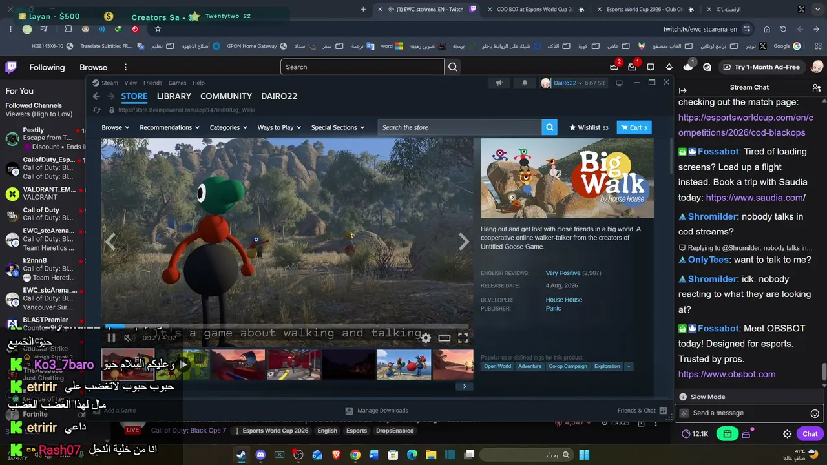
Task: Open trailer video settings gear
Action: click(x=426, y=338)
